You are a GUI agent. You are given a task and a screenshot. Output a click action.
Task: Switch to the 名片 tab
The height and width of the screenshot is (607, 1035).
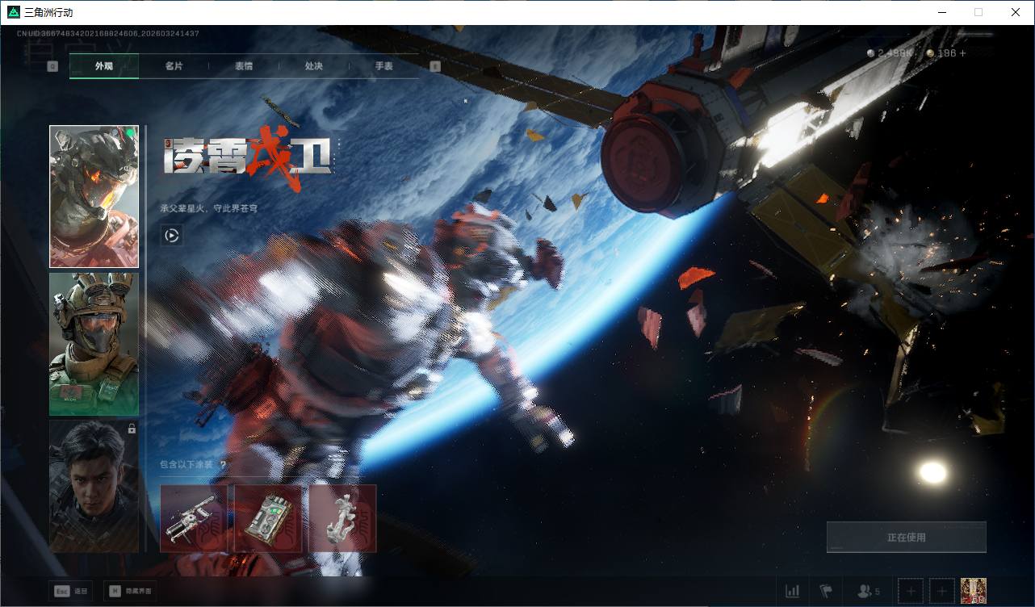pyautogui.click(x=174, y=66)
